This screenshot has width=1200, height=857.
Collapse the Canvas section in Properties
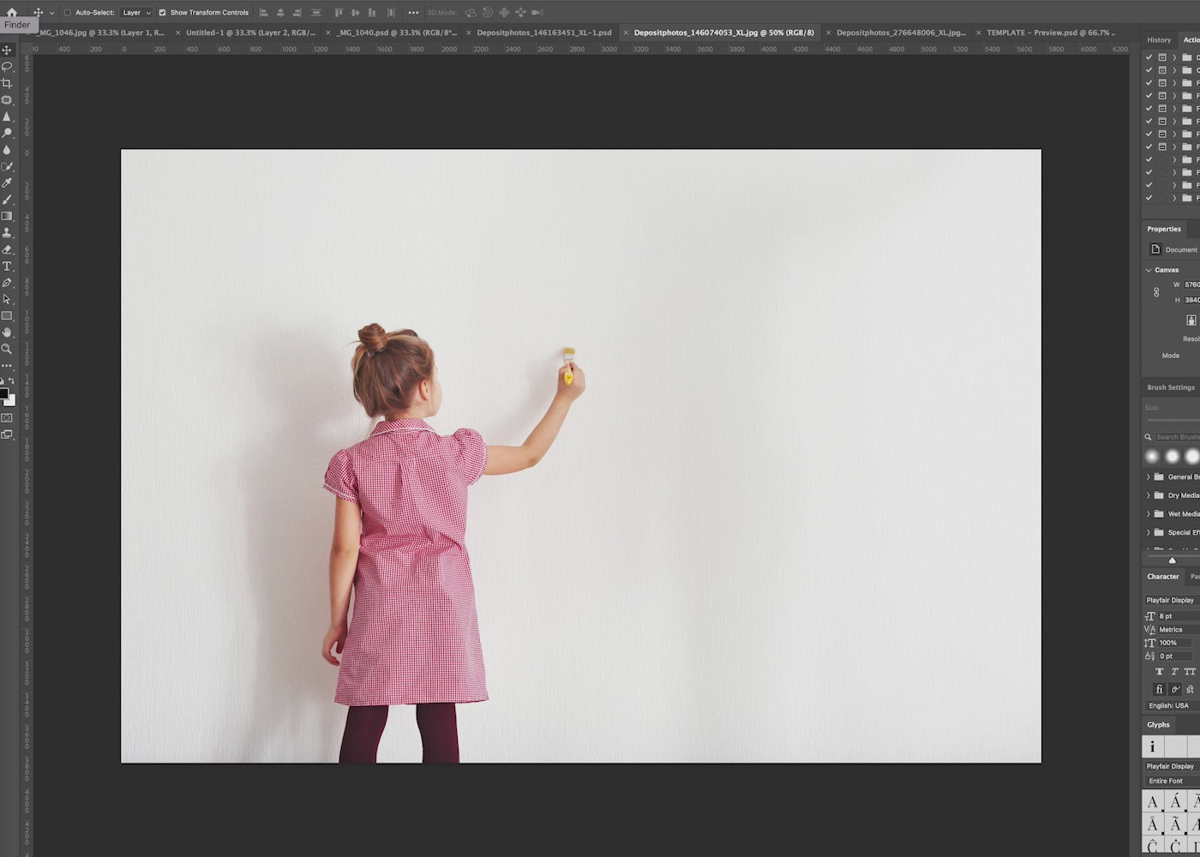[x=1149, y=270]
